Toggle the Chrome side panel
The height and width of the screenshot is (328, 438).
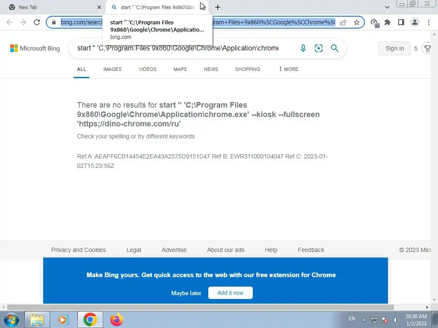[x=401, y=22]
